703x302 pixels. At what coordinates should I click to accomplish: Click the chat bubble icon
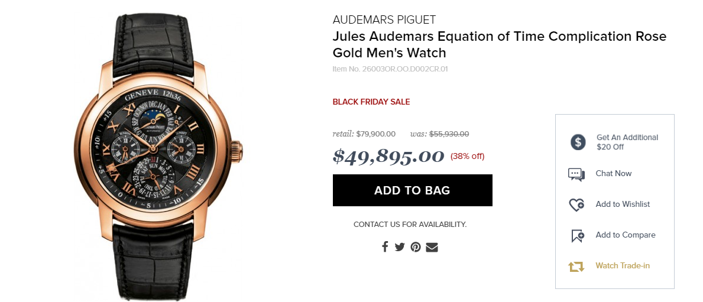[x=576, y=174]
